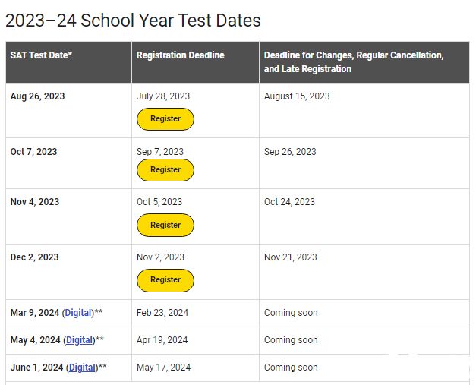476x385 pixels.
Task: Select the 'Feb 23, 2024' registration deadline
Action: 162,313
